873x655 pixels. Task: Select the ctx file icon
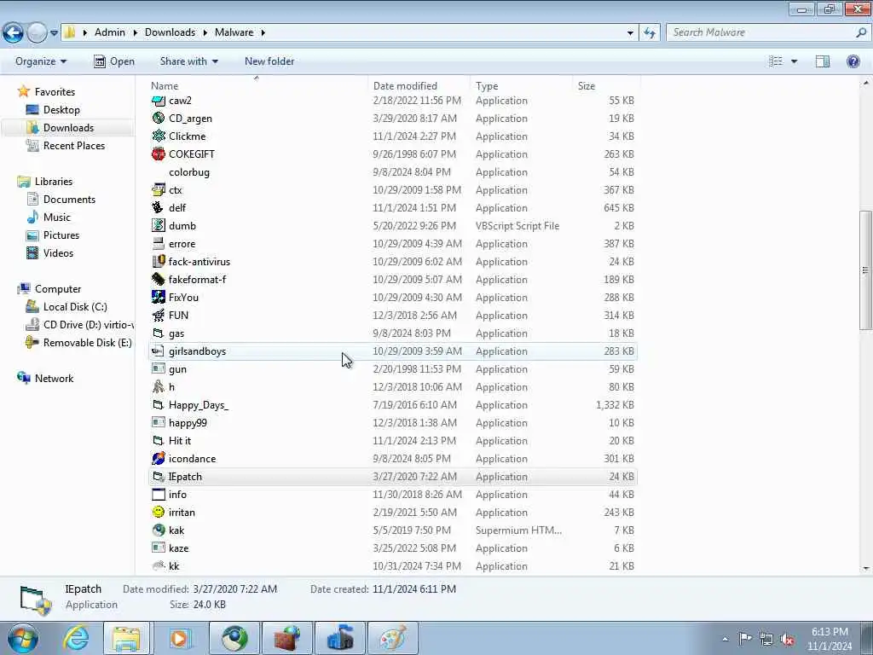click(159, 190)
